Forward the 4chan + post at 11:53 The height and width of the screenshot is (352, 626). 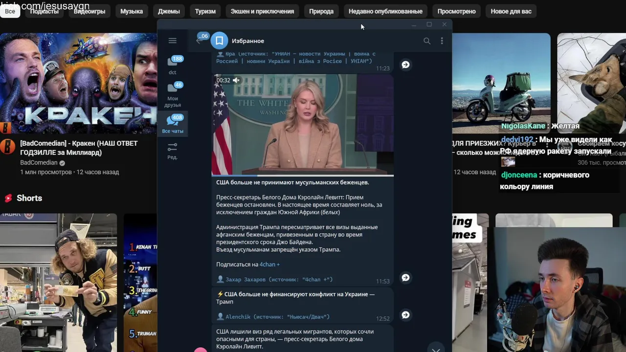coord(405,278)
